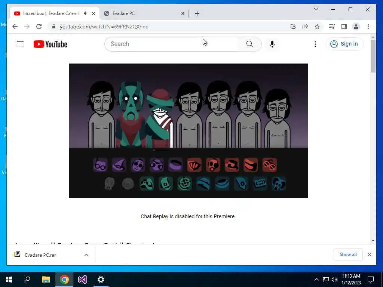Open Chrome's three-dot customize menu

point(368,27)
